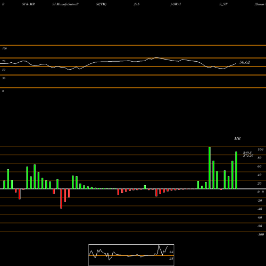This screenshot has height=266, width=266.
Task: Click the MR axis label -40
Action: pos(260,209)
